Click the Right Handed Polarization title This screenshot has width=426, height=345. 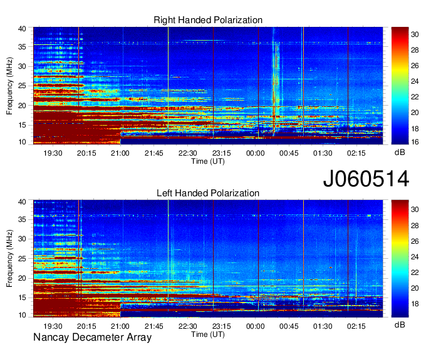tap(208, 20)
